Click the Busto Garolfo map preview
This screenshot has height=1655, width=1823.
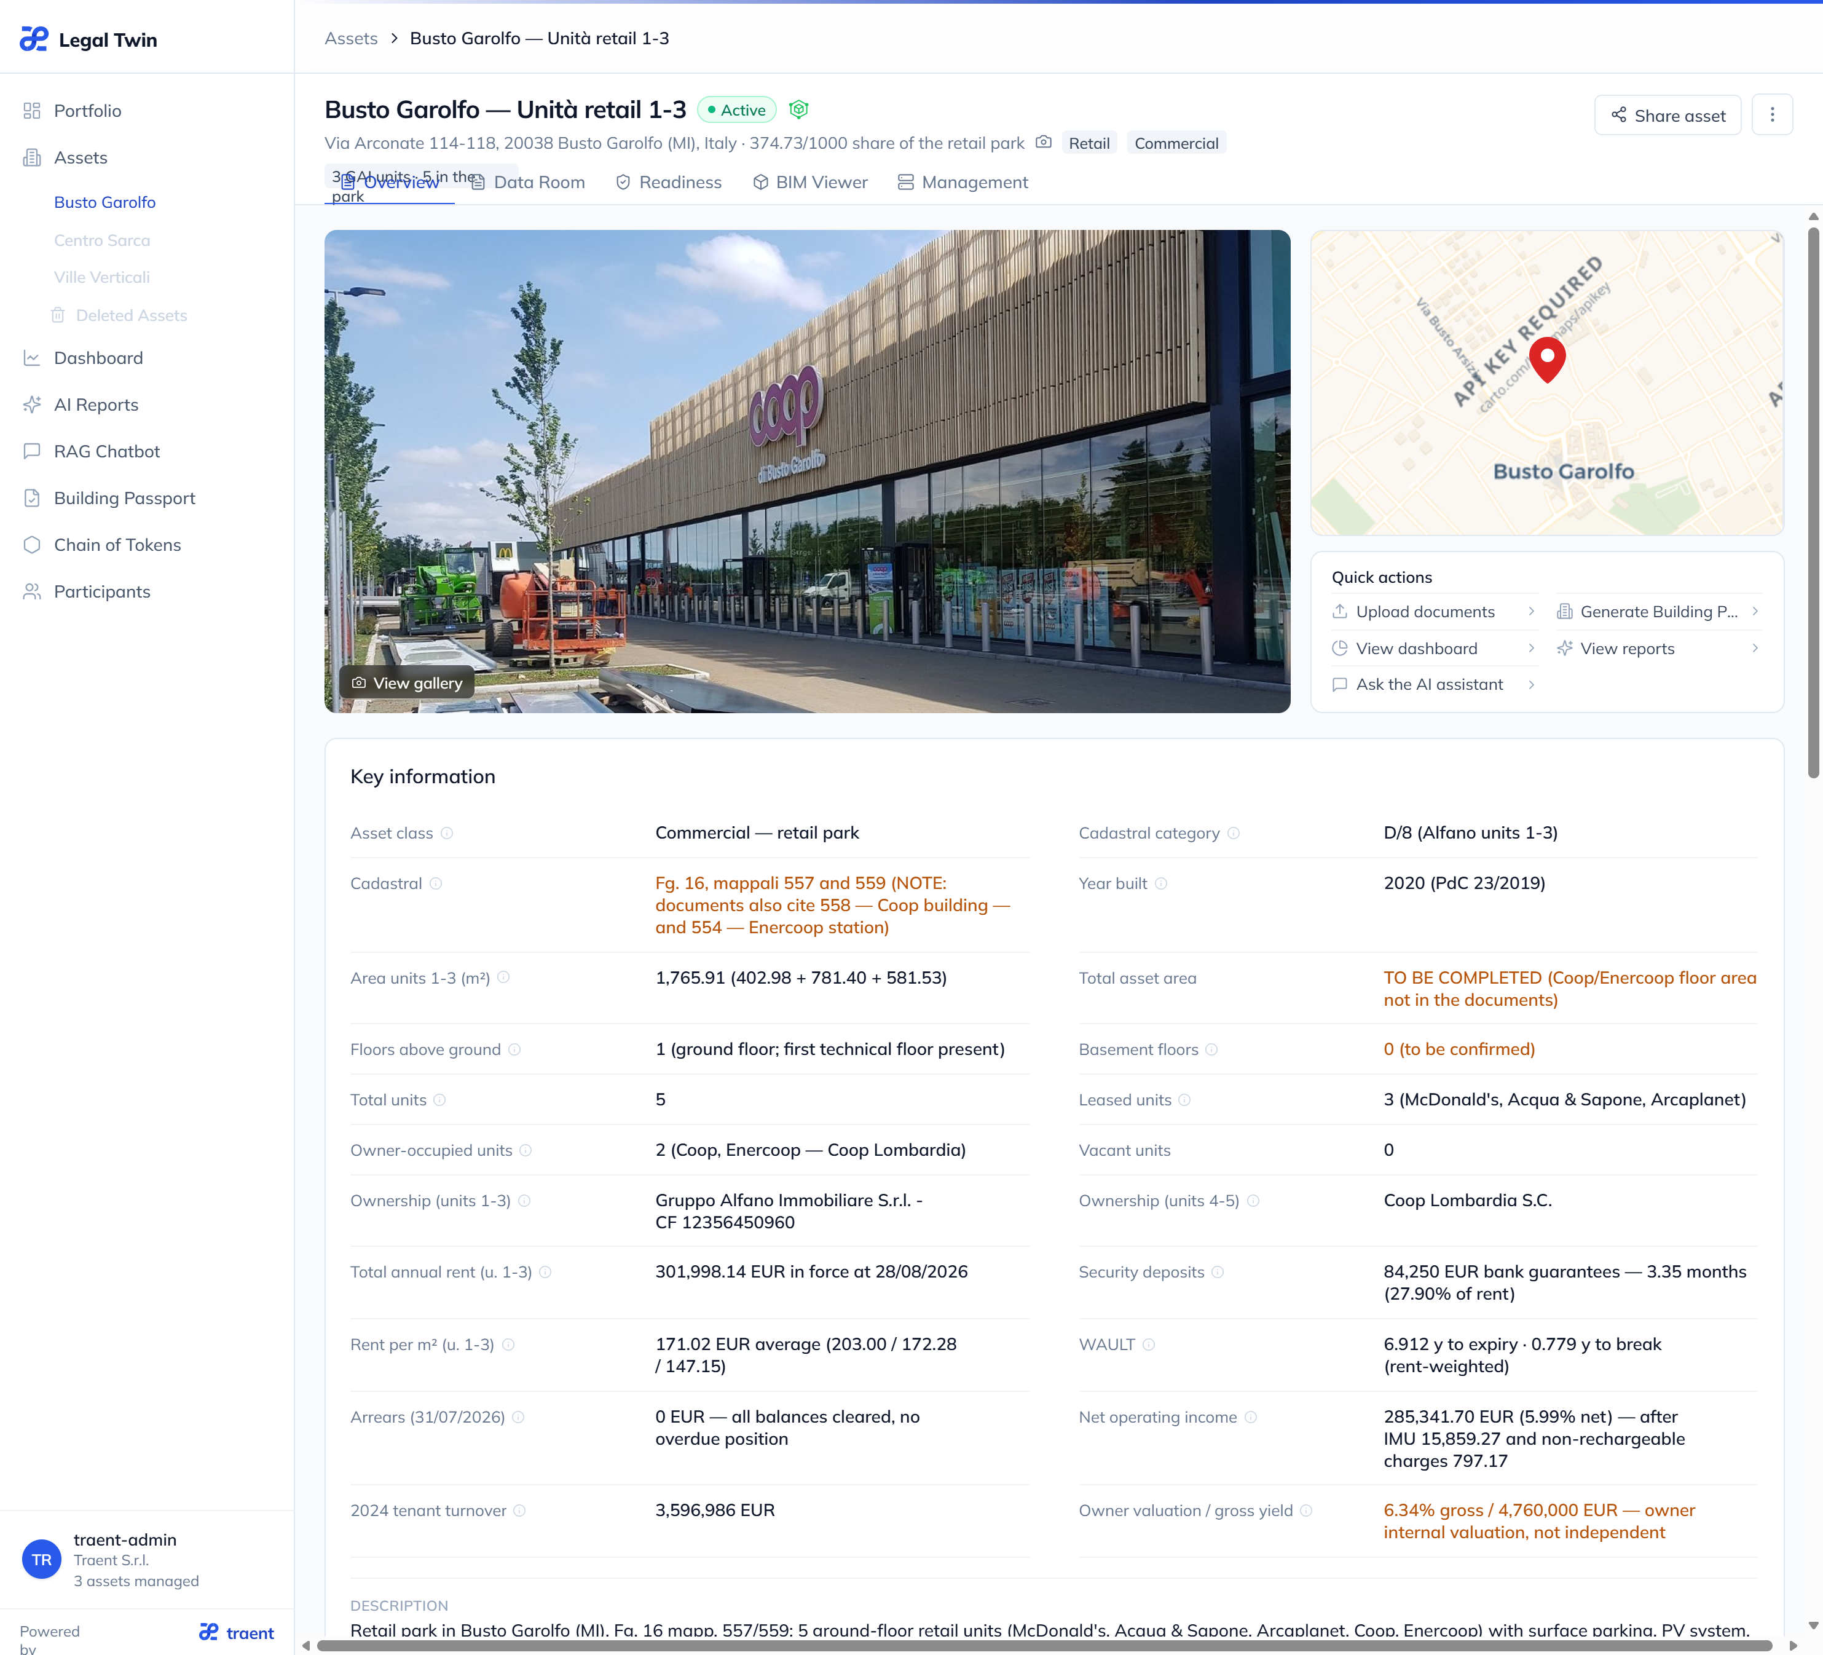click(1547, 382)
